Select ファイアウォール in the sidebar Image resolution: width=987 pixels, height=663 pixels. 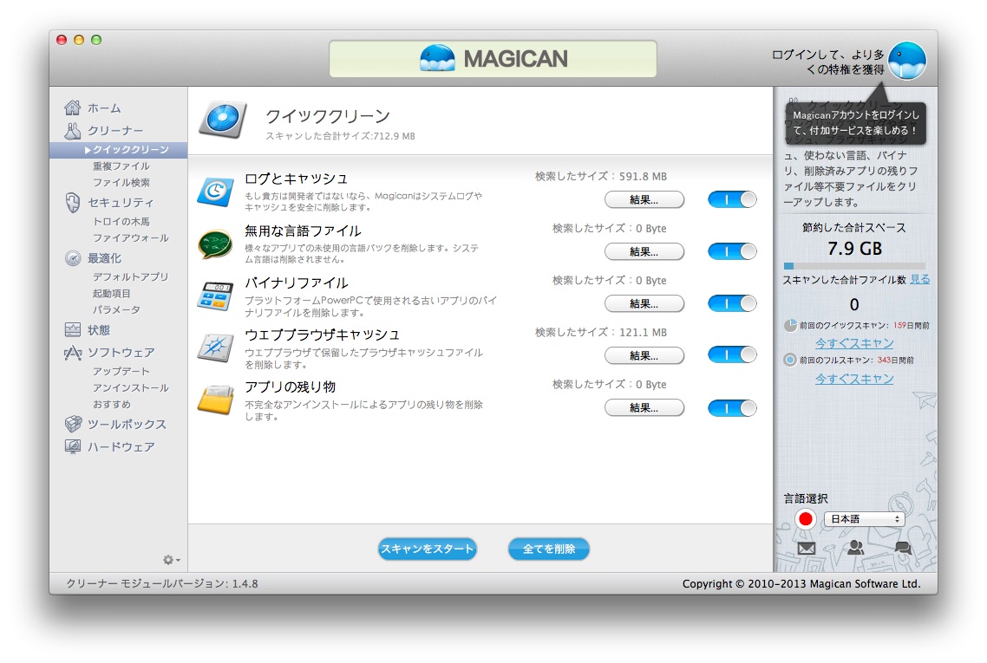click(x=130, y=237)
